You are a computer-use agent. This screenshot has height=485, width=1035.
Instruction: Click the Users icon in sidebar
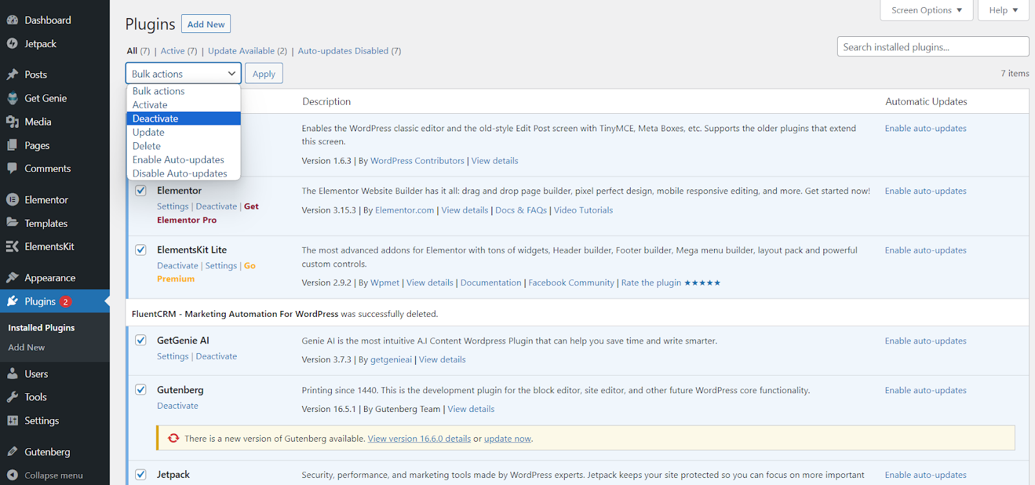(12, 374)
